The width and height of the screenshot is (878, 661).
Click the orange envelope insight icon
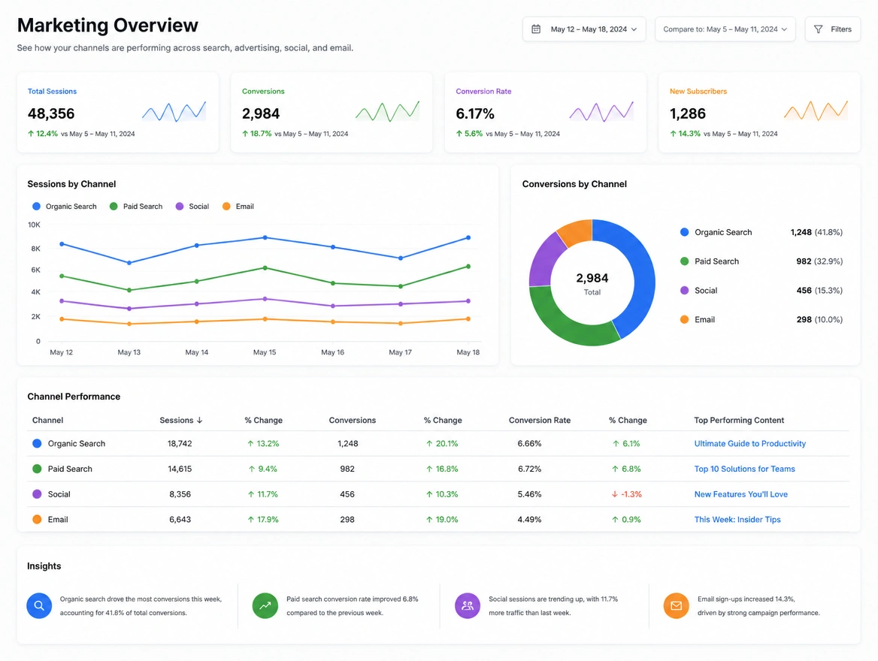click(677, 605)
